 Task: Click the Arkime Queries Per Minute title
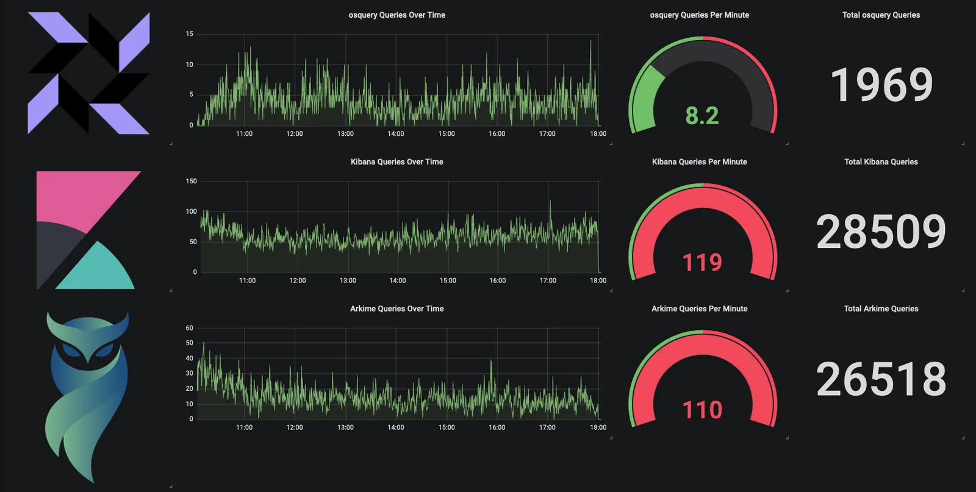pos(700,309)
